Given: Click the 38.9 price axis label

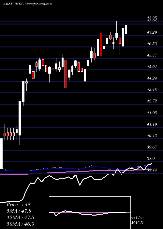Looking at the screenshot, I should (151, 158).
